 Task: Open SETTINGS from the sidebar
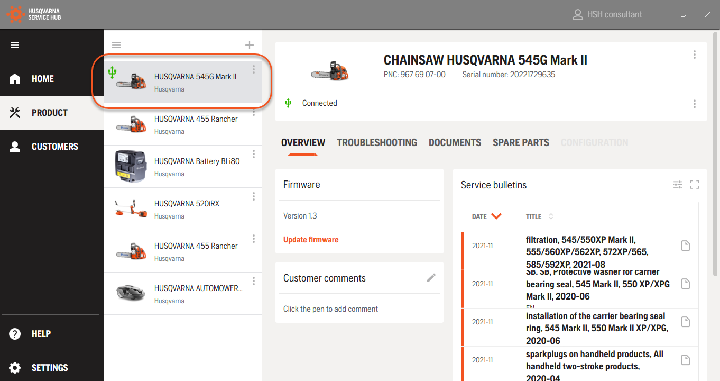coord(50,368)
